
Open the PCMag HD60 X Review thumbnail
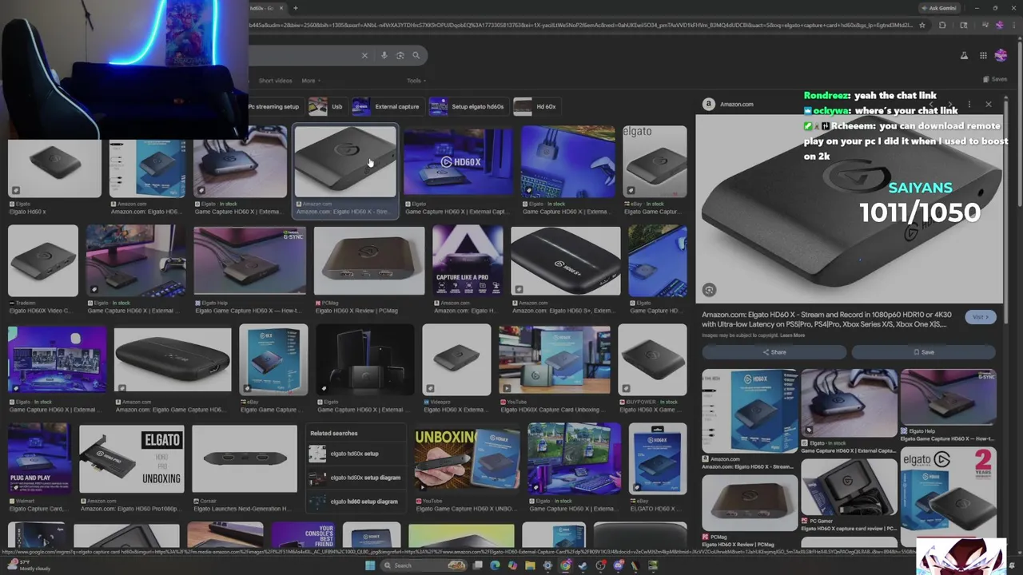point(368,260)
